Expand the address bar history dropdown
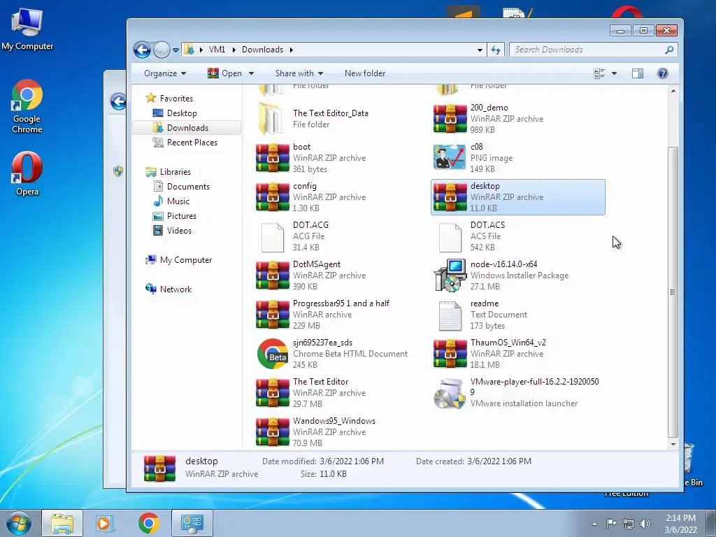 click(480, 50)
